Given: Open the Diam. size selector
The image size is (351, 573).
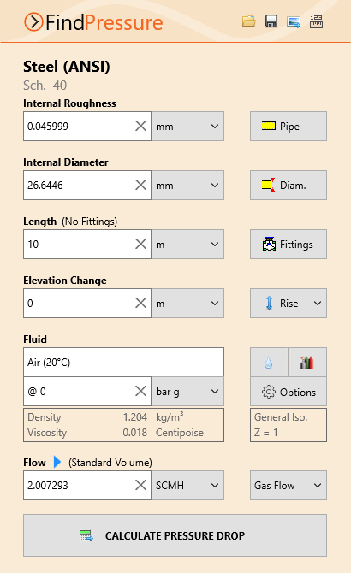Looking at the screenshot, I should coord(289,185).
